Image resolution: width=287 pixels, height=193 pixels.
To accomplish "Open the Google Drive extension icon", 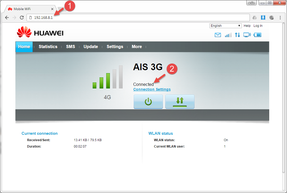I will point(255,18).
